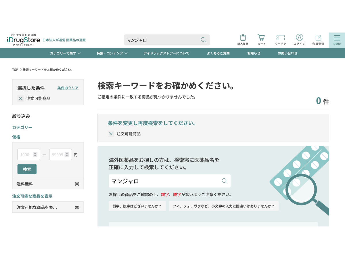Click 条件のクリア link
The height and width of the screenshot is (259, 345).
tap(68, 88)
